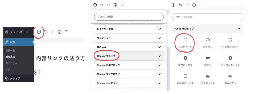Viewport: 261px width, 94px height.
Task: Click the circled add block plus icon
Action: click(x=39, y=32)
